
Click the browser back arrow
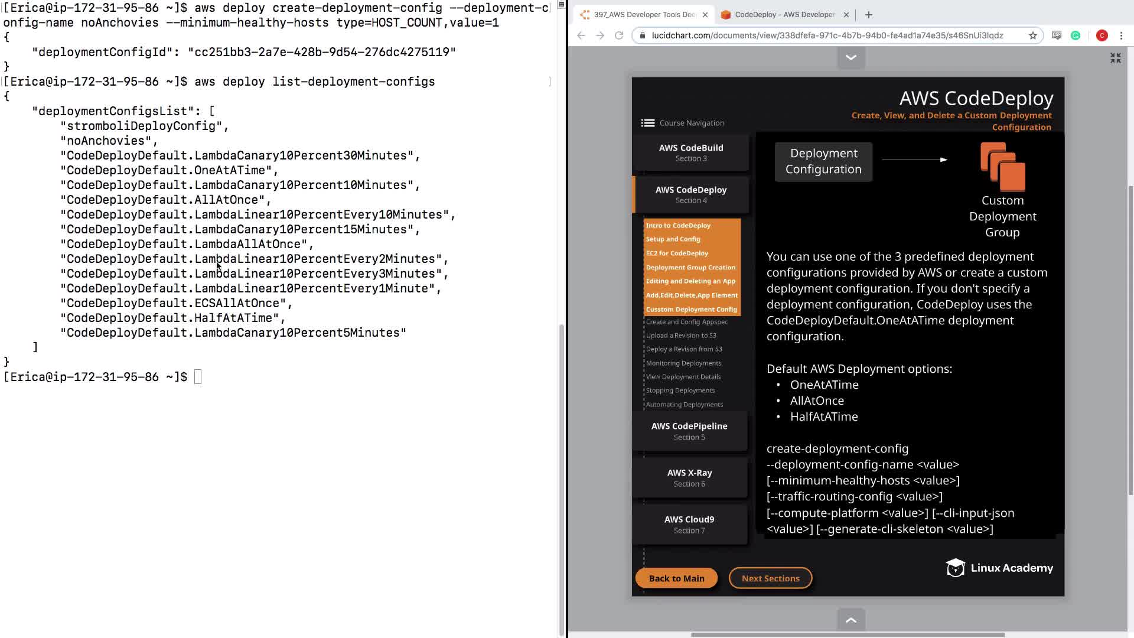pyautogui.click(x=581, y=35)
